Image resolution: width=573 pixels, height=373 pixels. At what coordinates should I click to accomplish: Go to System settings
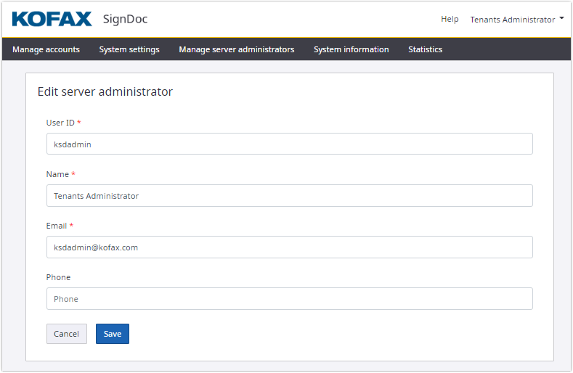pyautogui.click(x=129, y=49)
